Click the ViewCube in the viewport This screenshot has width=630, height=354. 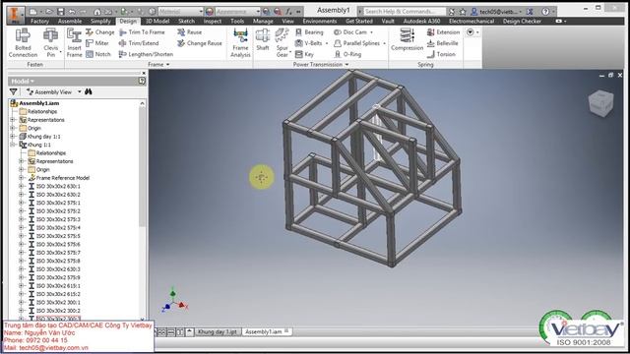tap(600, 103)
